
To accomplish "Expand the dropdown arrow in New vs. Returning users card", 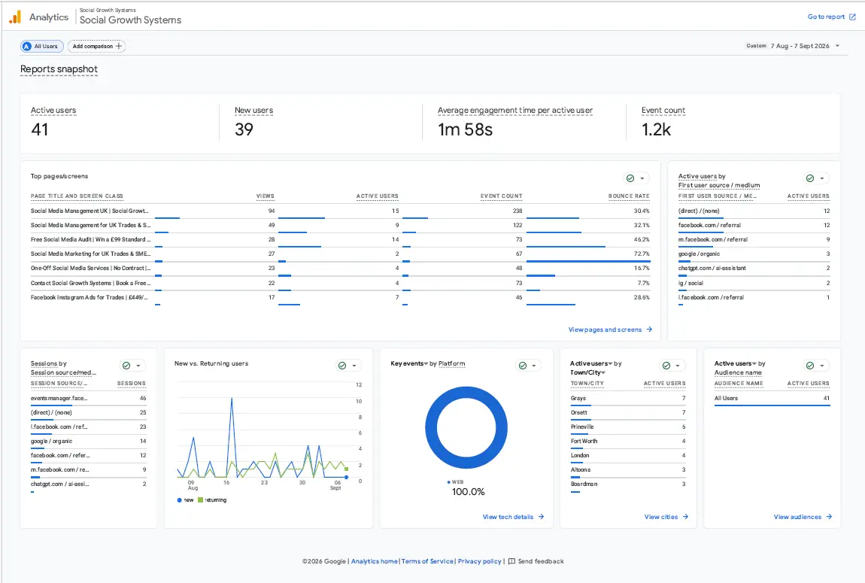I will click(354, 366).
